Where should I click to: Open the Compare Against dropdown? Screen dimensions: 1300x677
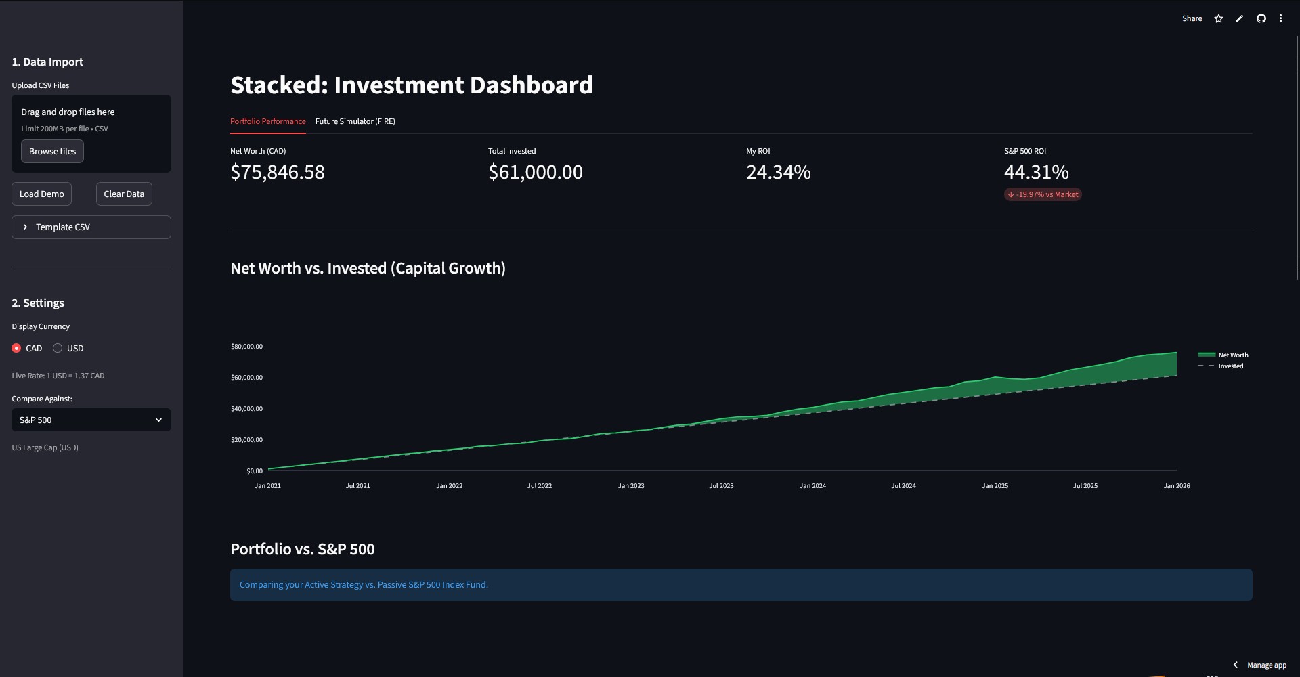(91, 420)
